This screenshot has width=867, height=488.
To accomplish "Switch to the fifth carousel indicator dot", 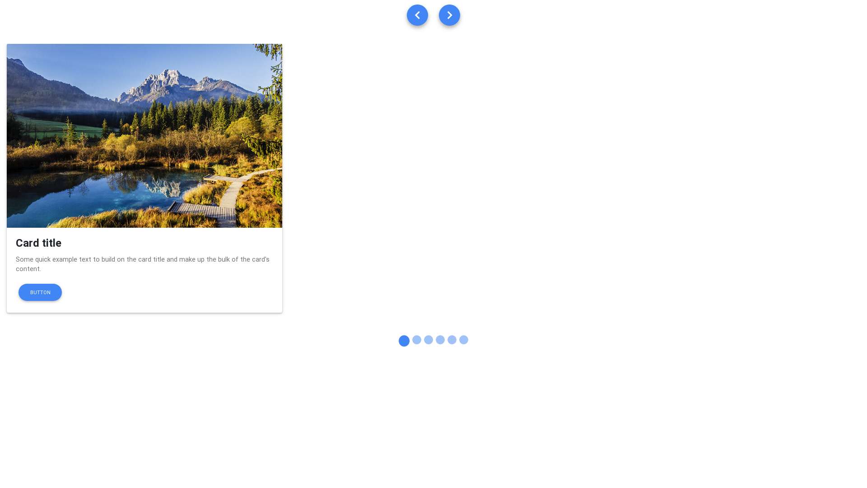I will tap(452, 340).
